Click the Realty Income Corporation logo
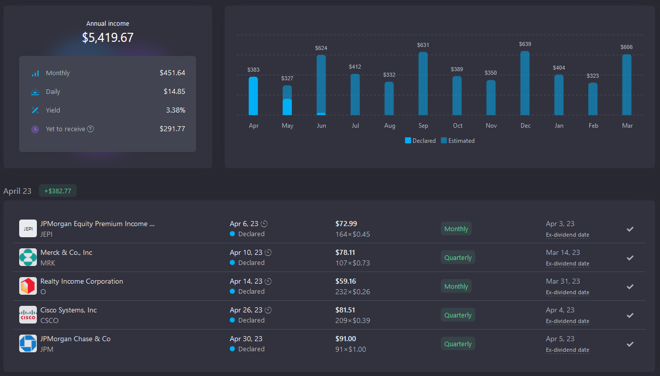Screen dimensions: 660x376 tap(28, 286)
